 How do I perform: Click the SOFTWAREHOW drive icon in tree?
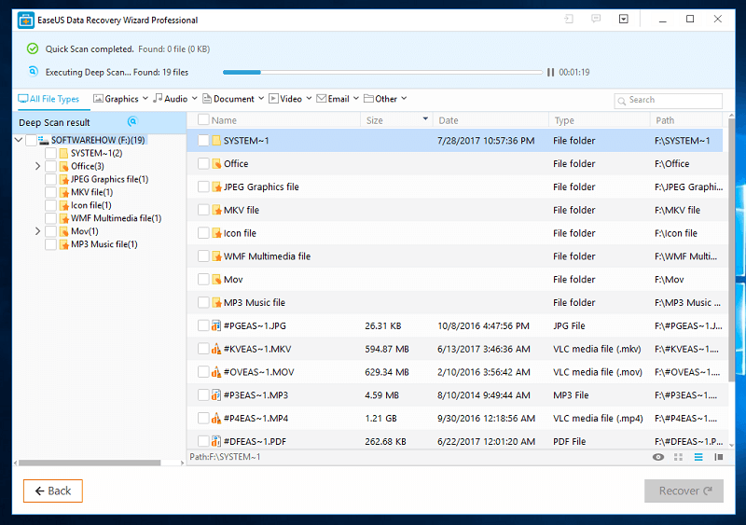43,140
